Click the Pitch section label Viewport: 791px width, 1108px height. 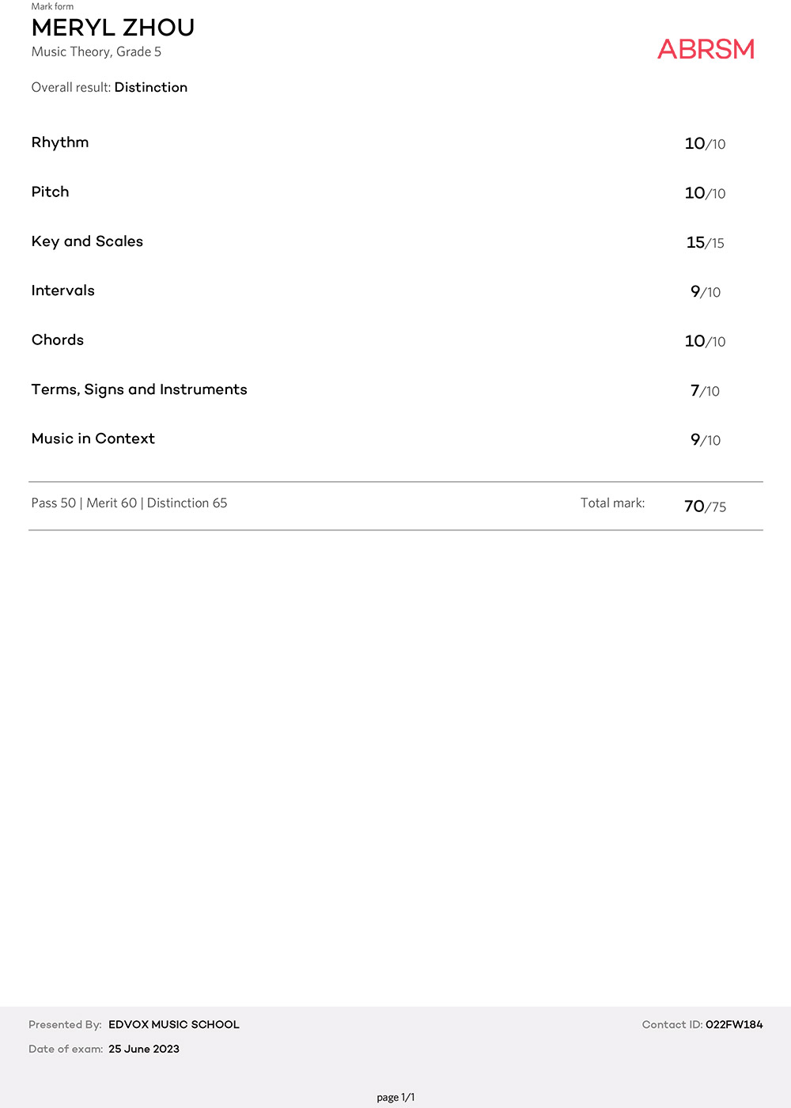click(x=51, y=192)
